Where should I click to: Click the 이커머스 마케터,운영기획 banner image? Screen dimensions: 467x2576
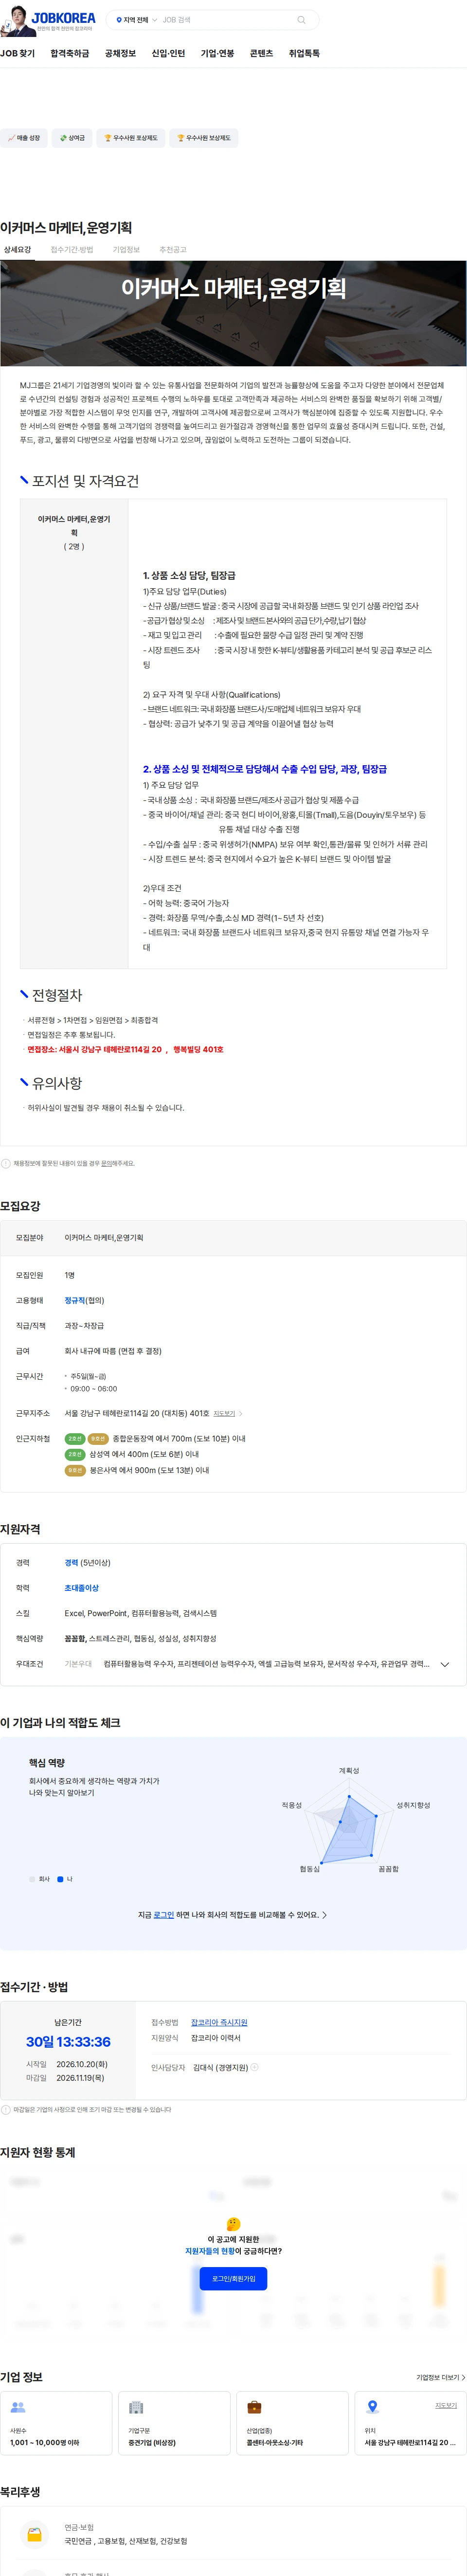(x=233, y=313)
